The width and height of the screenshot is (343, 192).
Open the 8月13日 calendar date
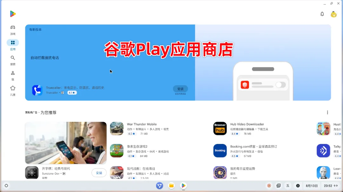(x=312, y=186)
